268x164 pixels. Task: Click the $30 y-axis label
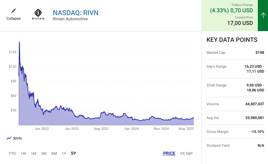coord(14,110)
